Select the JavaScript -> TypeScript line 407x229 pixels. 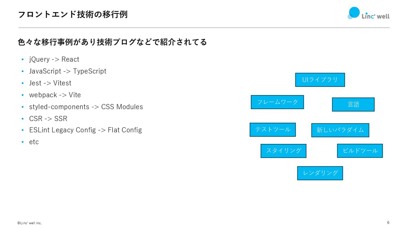pyautogui.click(x=68, y=71)
